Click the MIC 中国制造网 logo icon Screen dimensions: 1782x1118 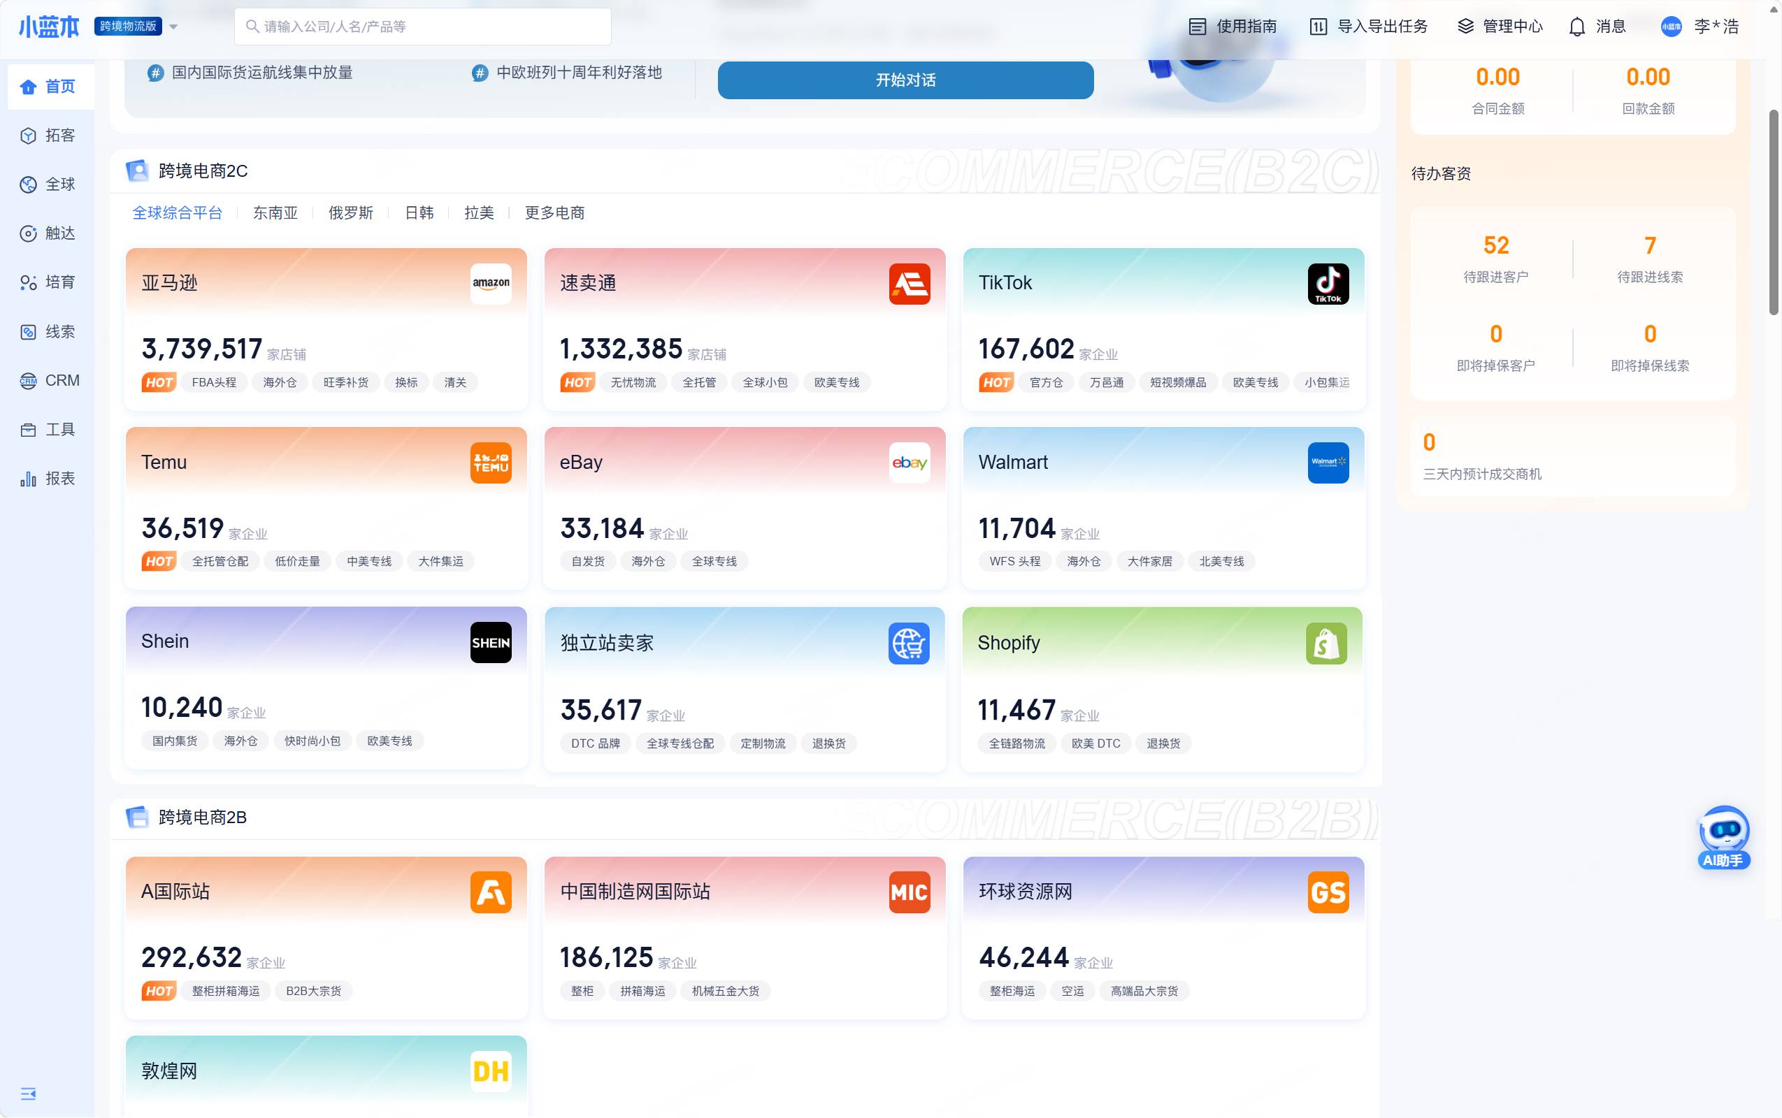[909, 892]
